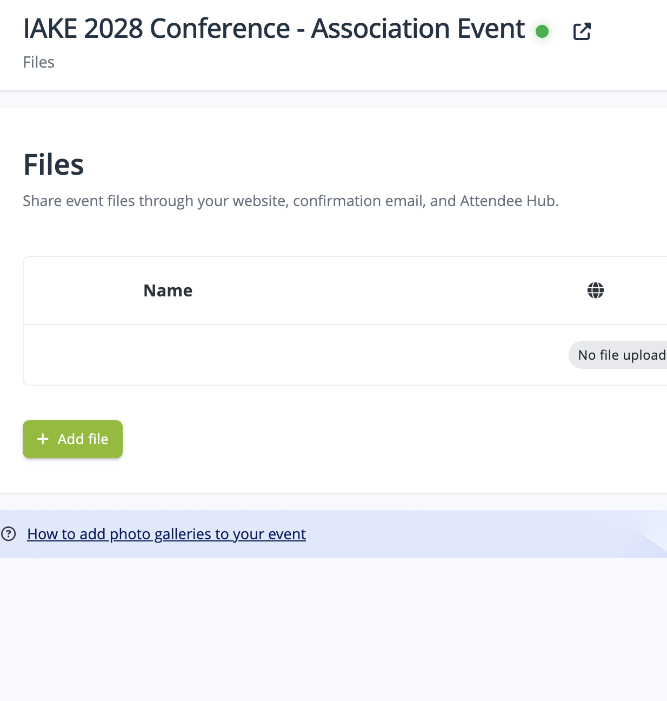The image size is (667, 701).
Task: Open the photo galleries help link
Action: coord(166,534)
